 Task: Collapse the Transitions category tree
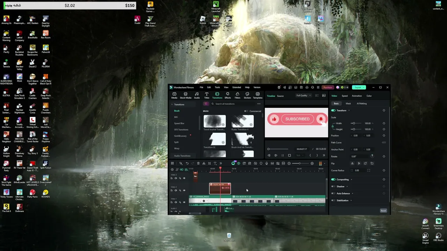pyautogui.click(x=172, y=105)
